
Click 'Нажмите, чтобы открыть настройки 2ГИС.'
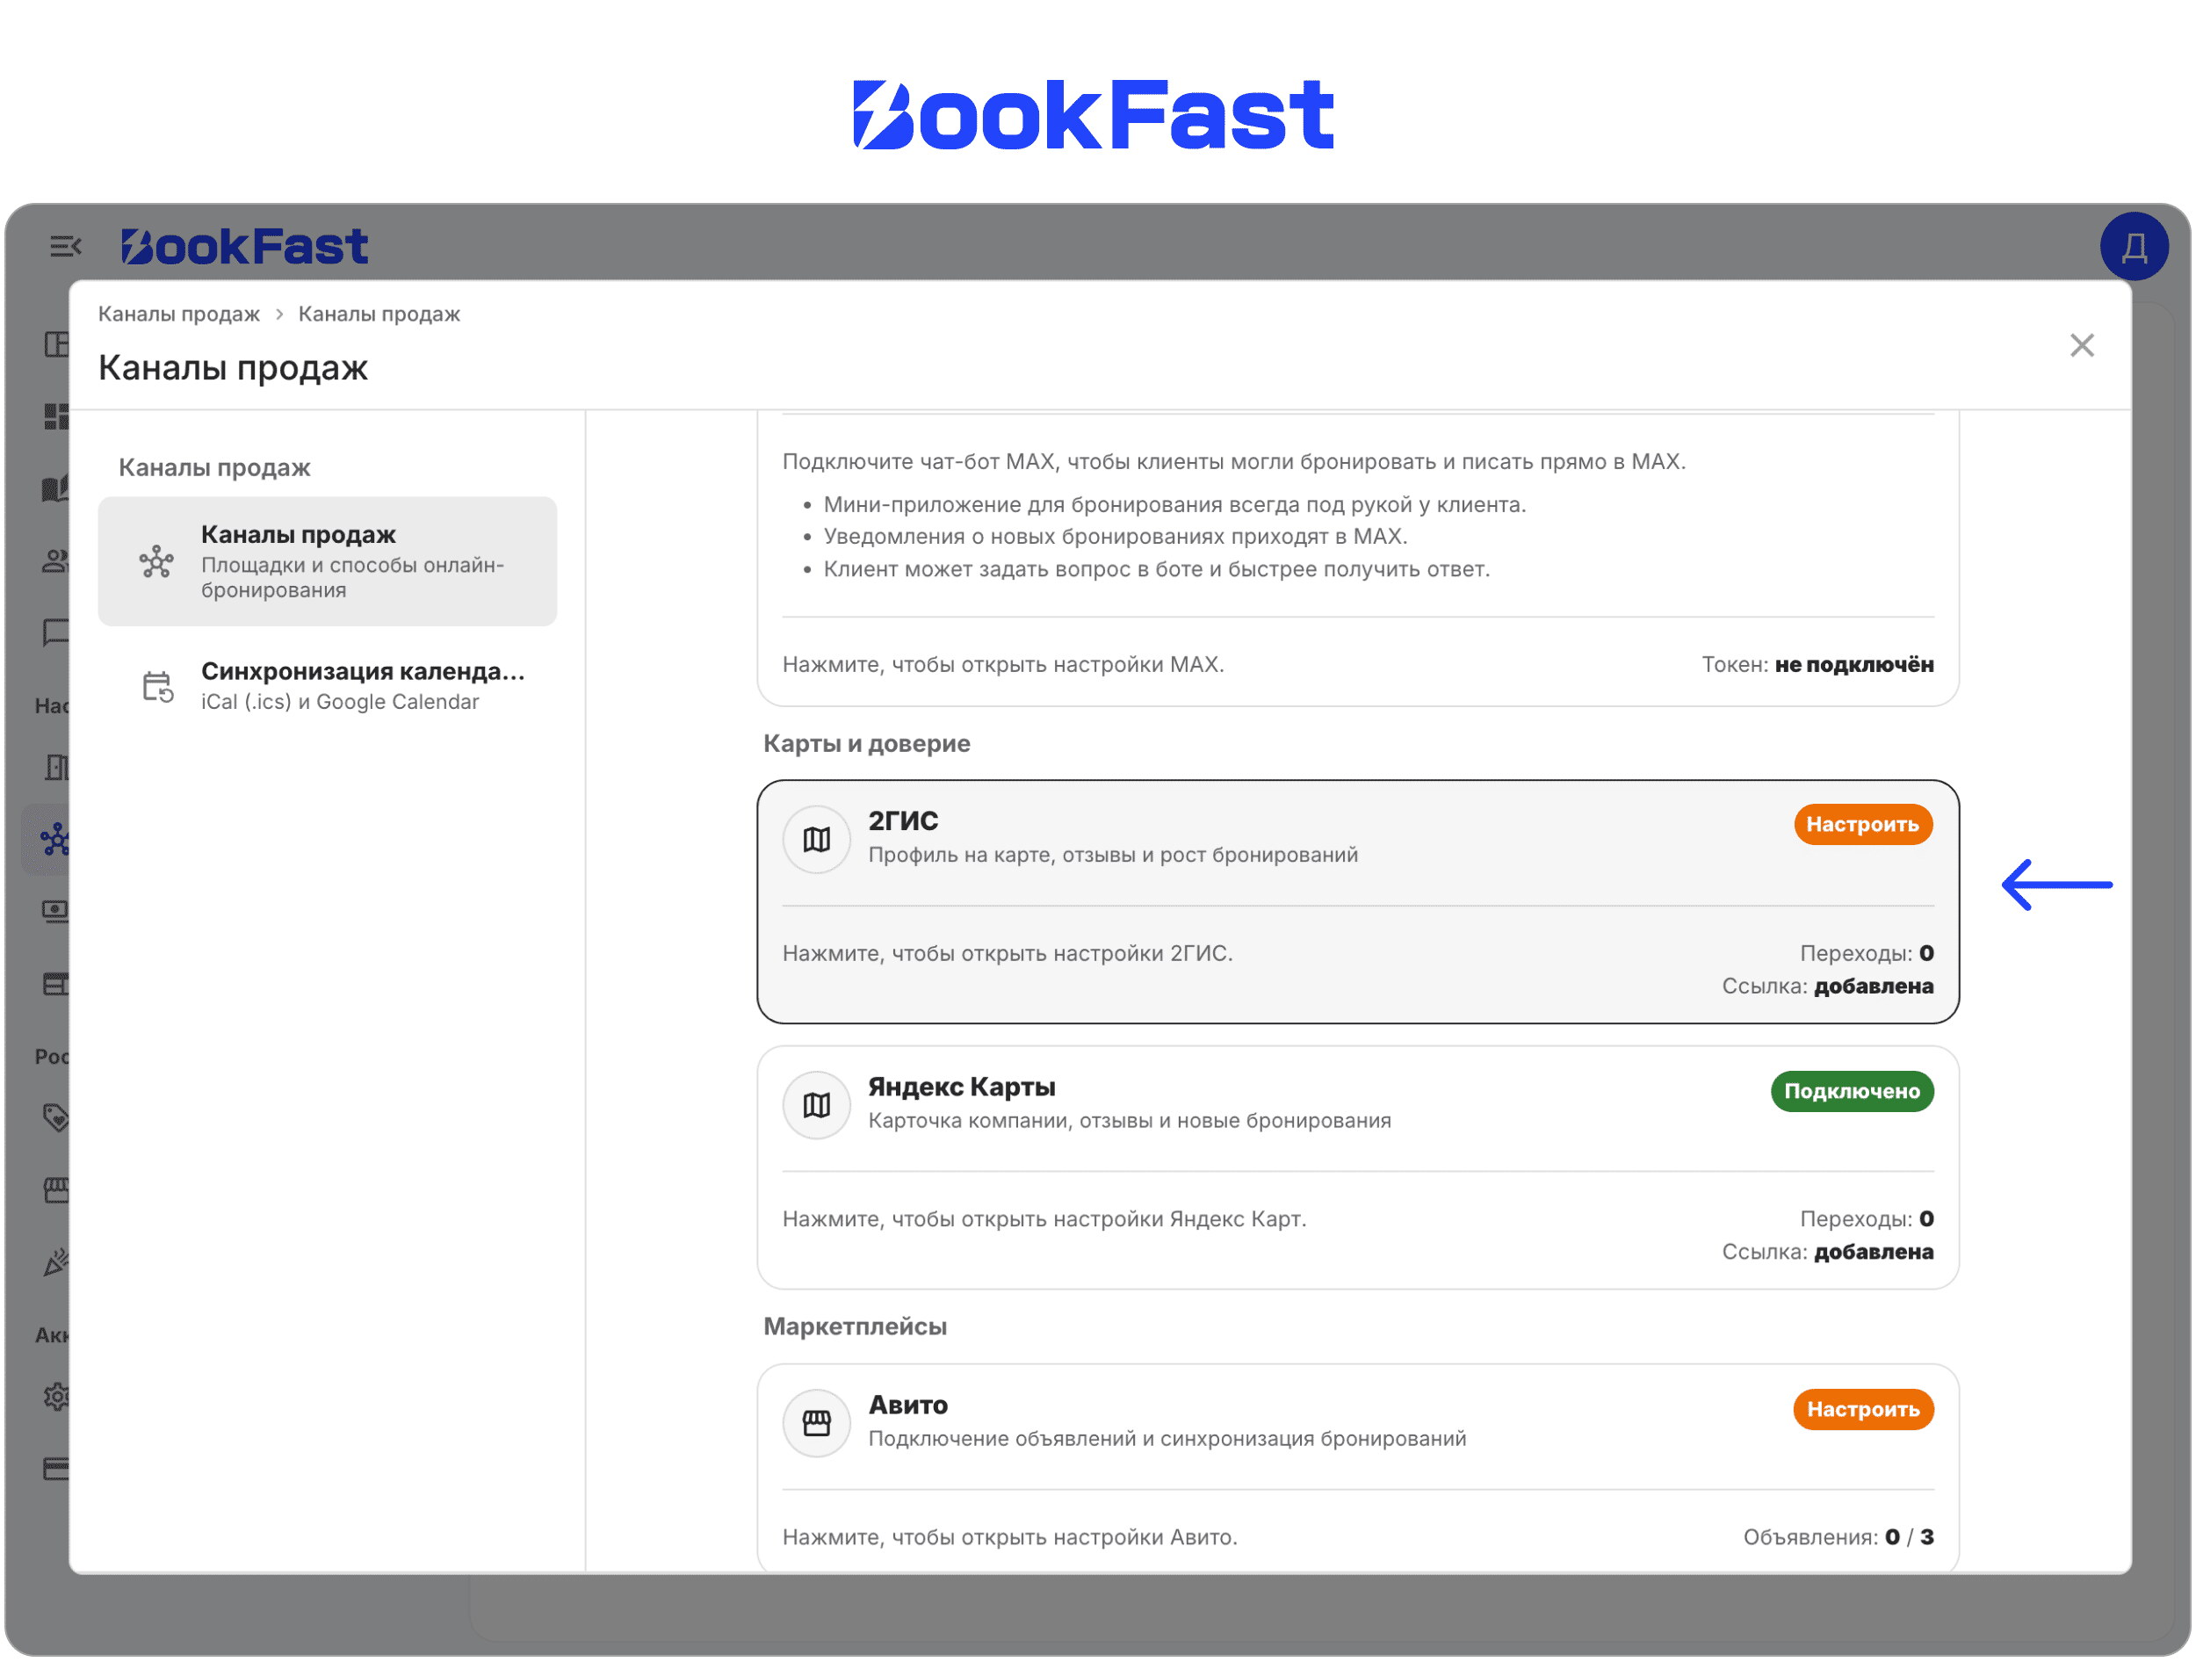pyautogui.click(x=1007, y=953)
